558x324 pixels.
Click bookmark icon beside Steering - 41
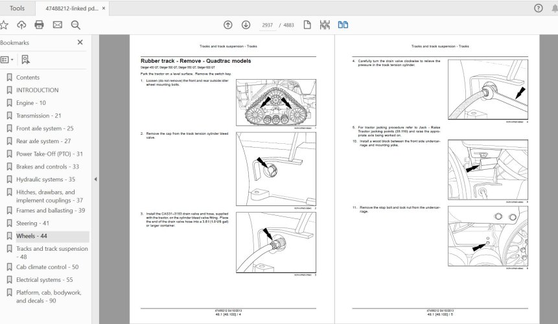pos(10,224)
